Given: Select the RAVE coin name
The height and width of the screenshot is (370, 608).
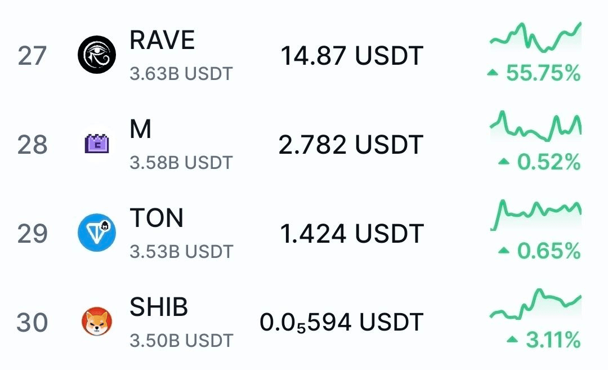Looking at the screenshot, I should pyautogui.click(x=162, y=41).
